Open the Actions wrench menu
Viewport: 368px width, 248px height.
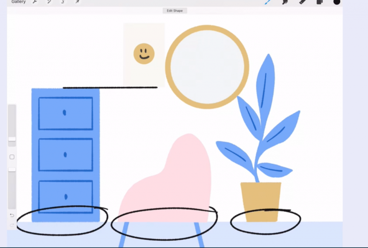tap(35, 2)
